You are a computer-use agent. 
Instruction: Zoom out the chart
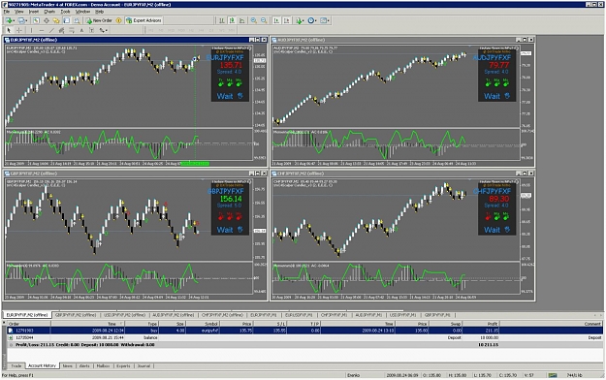264,20
